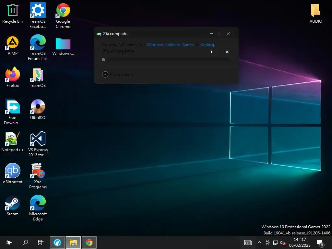Open the clock and date flyout

(x=300, y=243)
